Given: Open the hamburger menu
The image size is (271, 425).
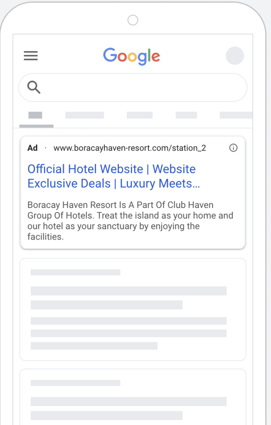Looking at the screenshot, I should tap(31, 56).
